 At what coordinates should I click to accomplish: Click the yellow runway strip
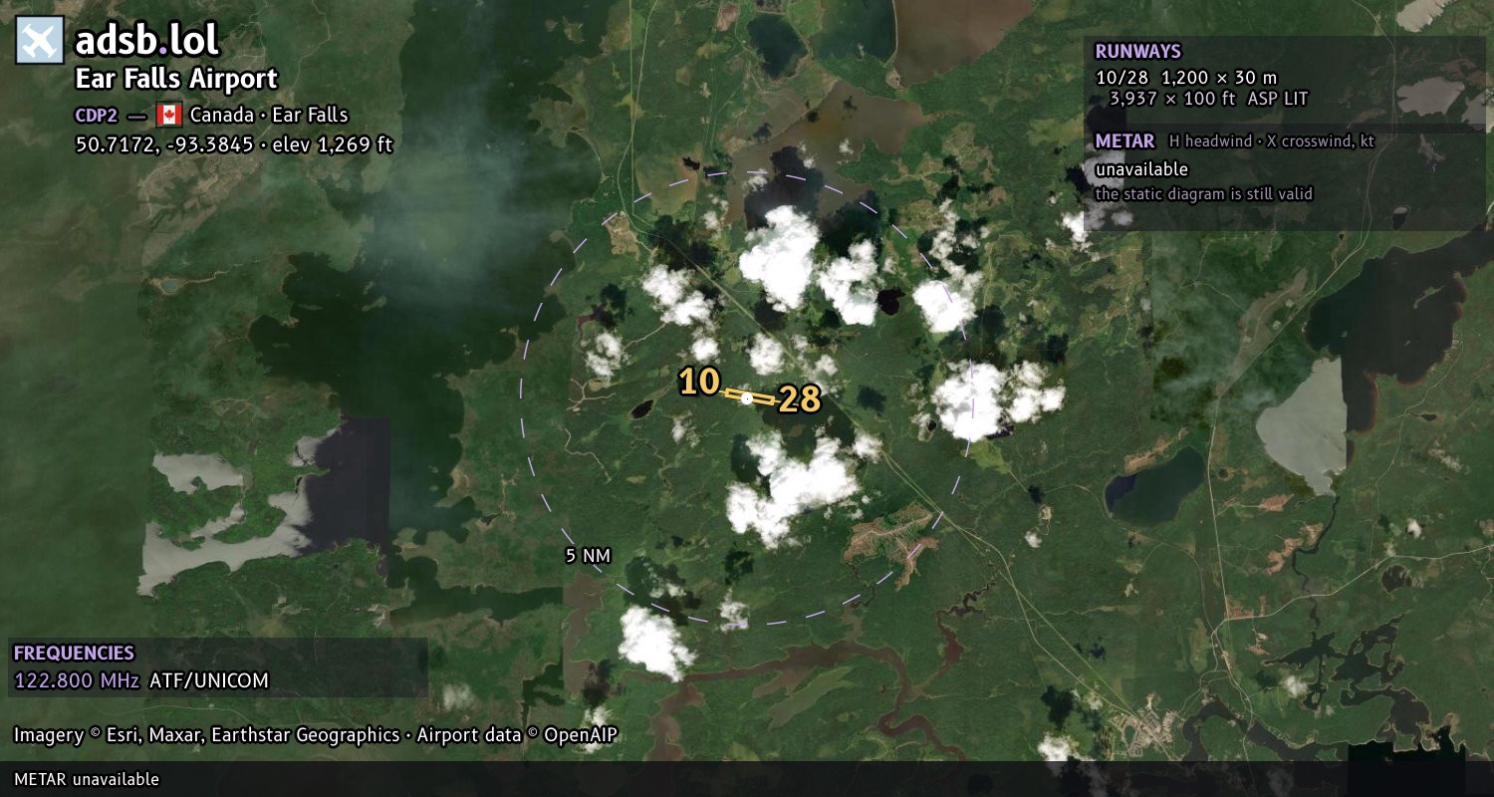pos(749,397)
